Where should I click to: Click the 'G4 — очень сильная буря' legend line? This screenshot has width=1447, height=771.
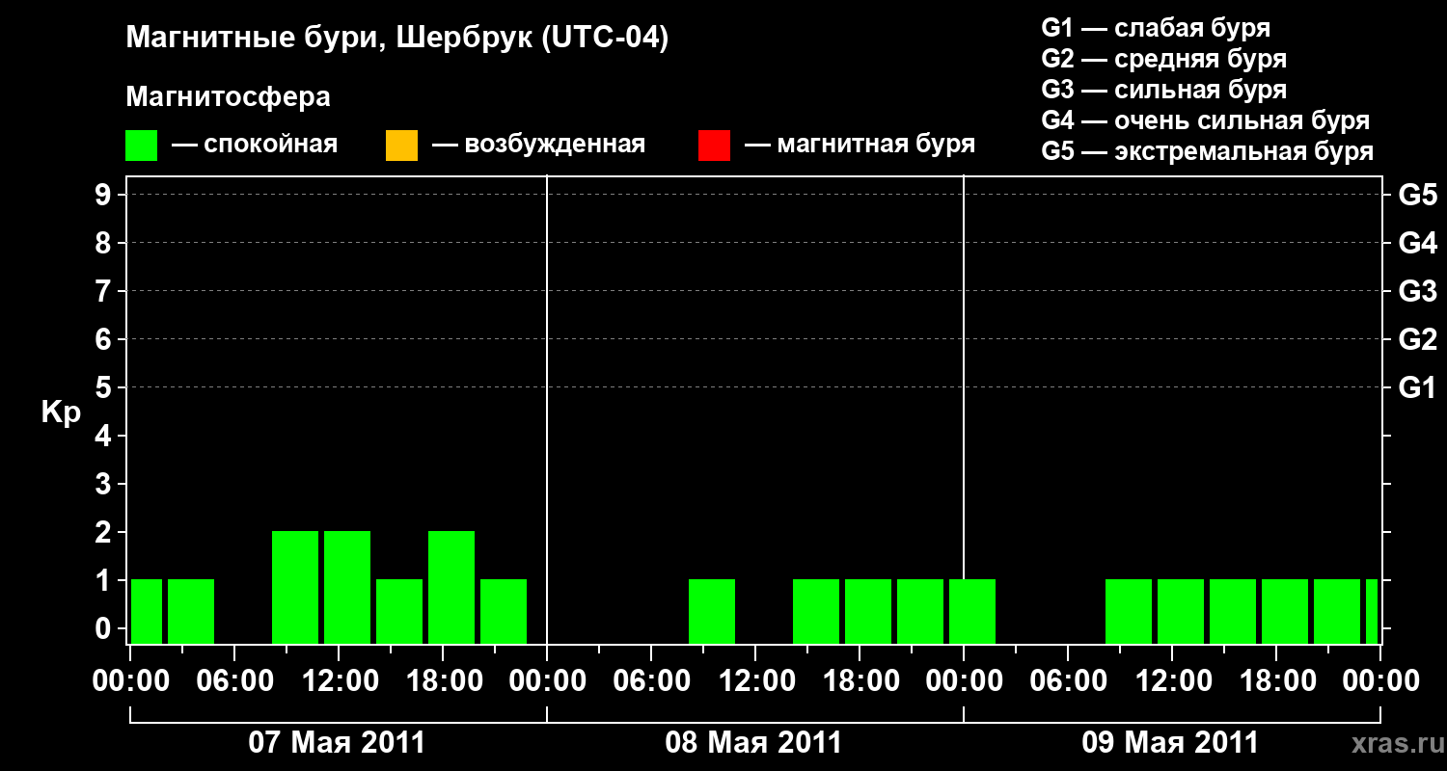[1205, 120]
